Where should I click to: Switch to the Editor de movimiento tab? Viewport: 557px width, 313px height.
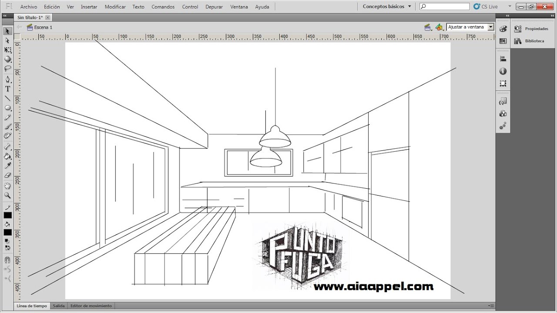point(91,306)
